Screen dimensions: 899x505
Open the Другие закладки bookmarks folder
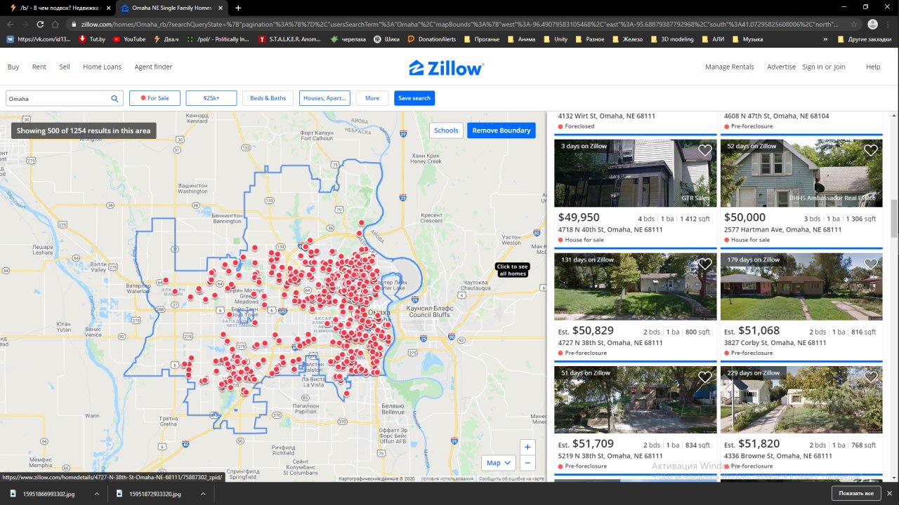[x=865, y=39]
